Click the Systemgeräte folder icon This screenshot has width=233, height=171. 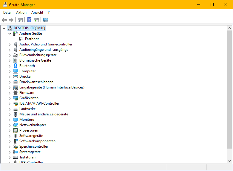coord(16,152)
